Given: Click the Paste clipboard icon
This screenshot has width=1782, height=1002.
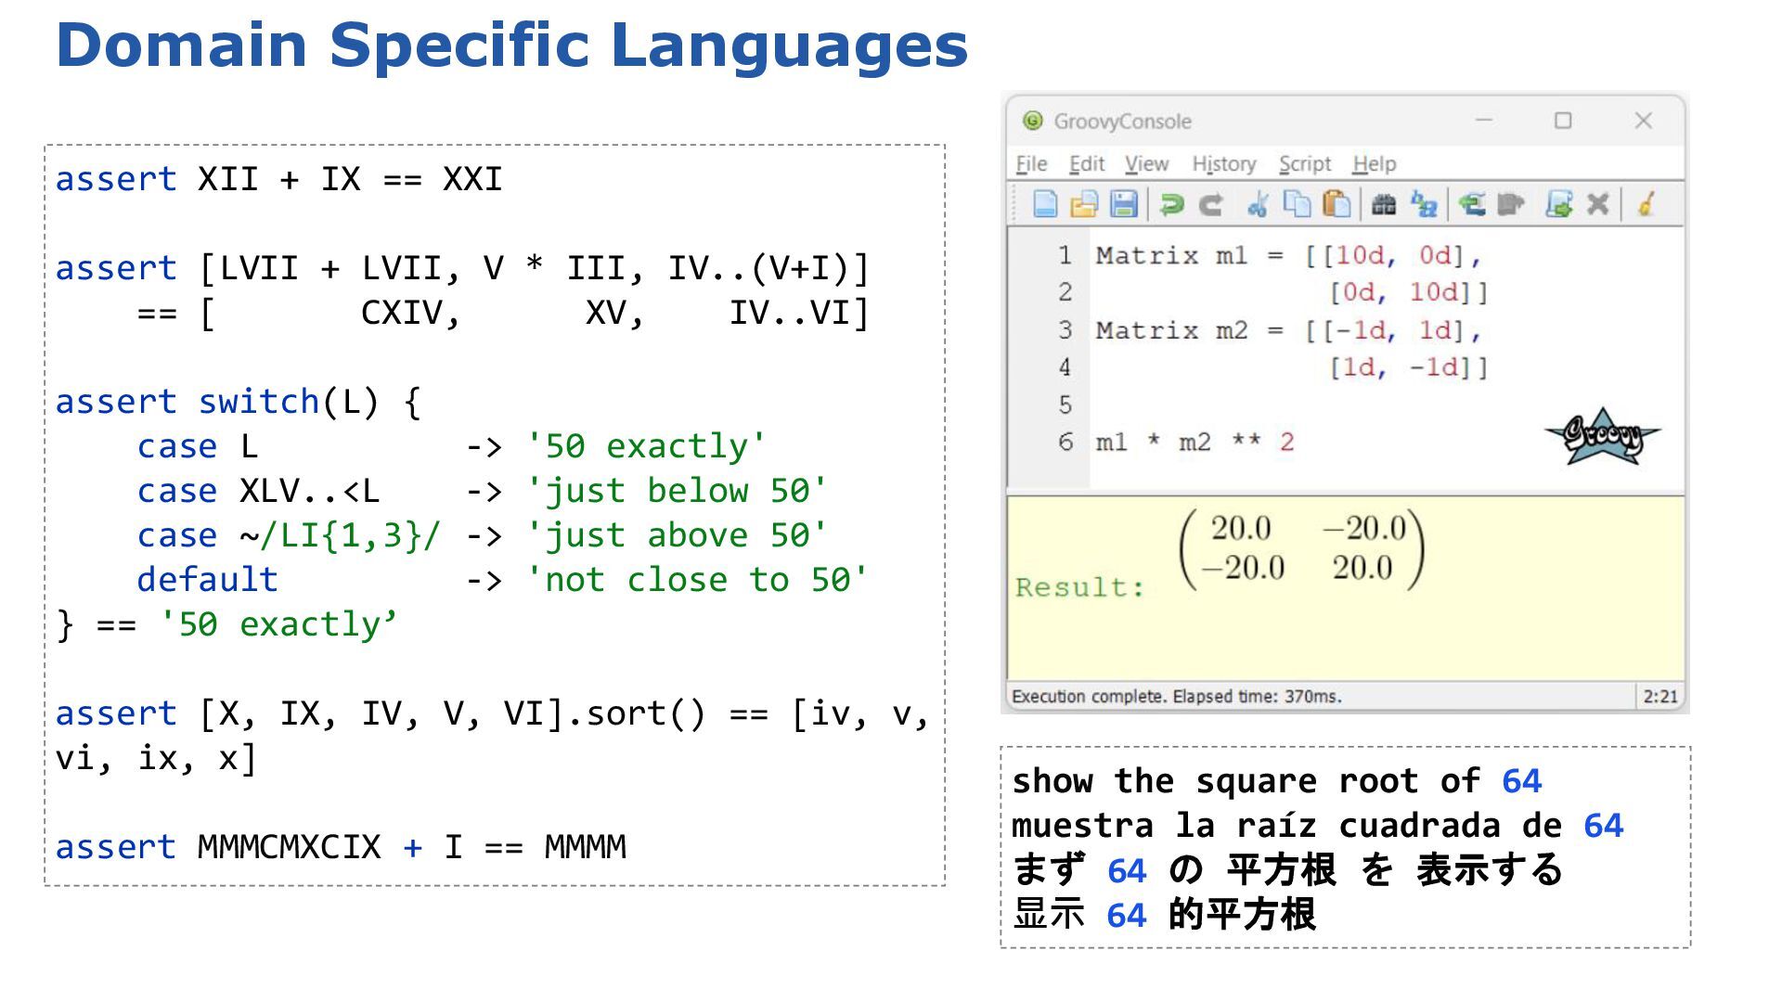Looking at the screenshot, I should [x=1336, y=203].
